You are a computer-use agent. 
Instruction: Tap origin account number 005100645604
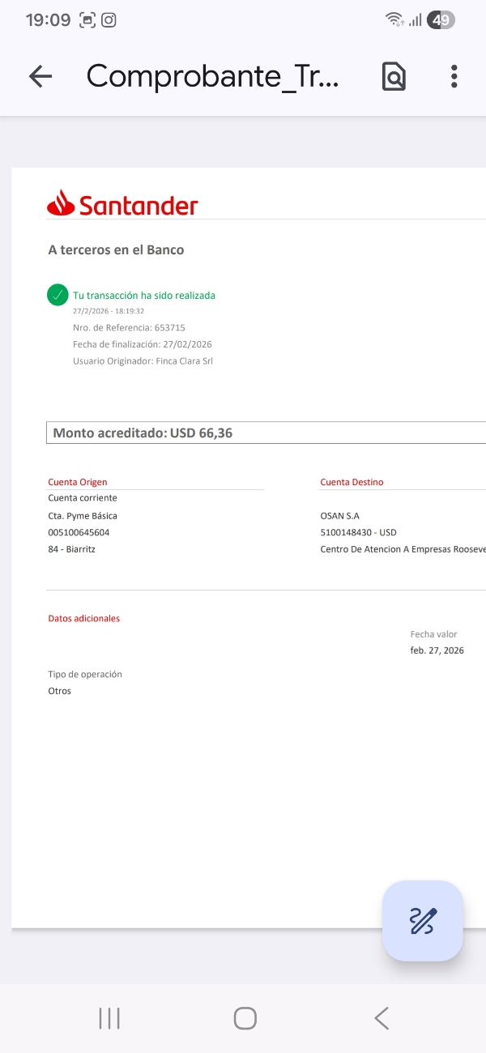tap(79, 532)
